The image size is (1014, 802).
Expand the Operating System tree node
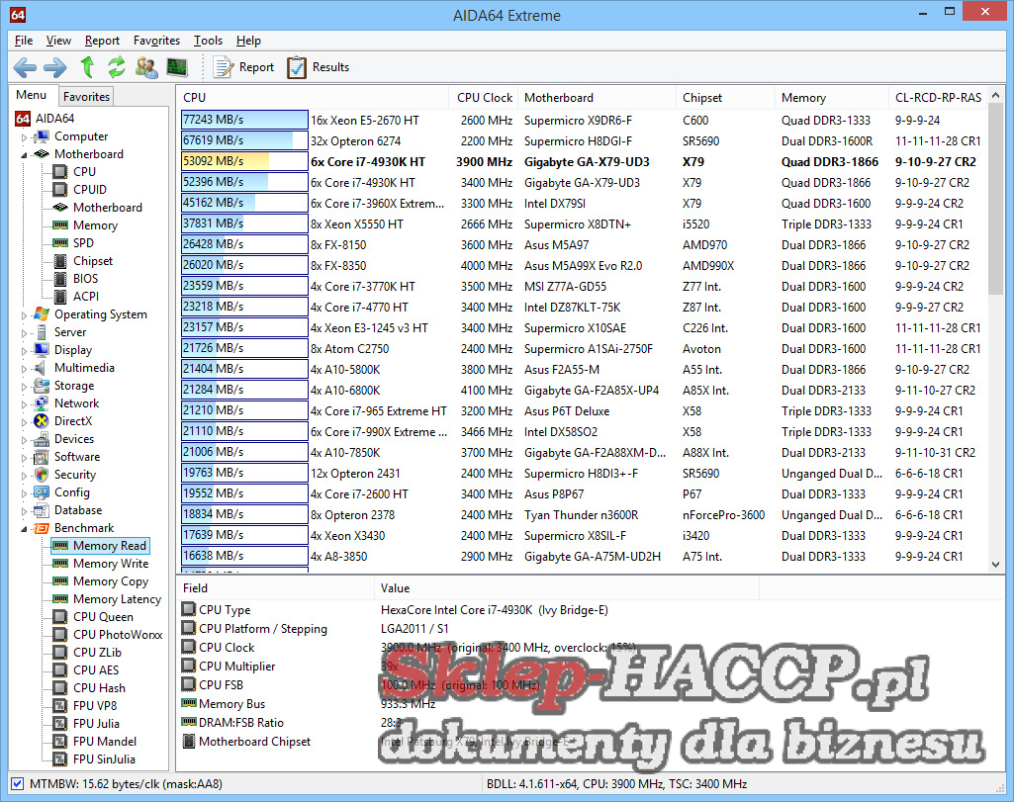(24, 315)
